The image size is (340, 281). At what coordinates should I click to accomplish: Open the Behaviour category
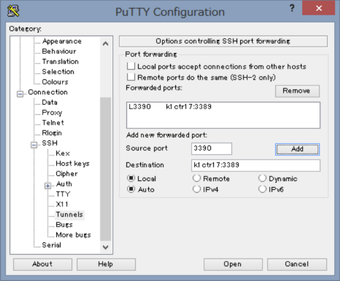coord(59,51)
